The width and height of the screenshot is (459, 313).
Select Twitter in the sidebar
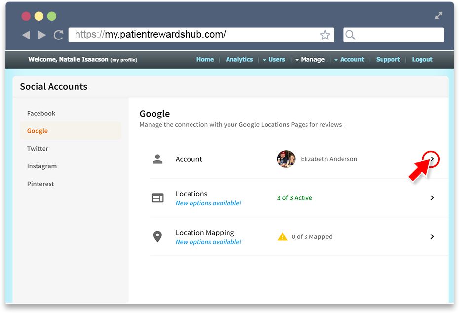pos(38,149)
